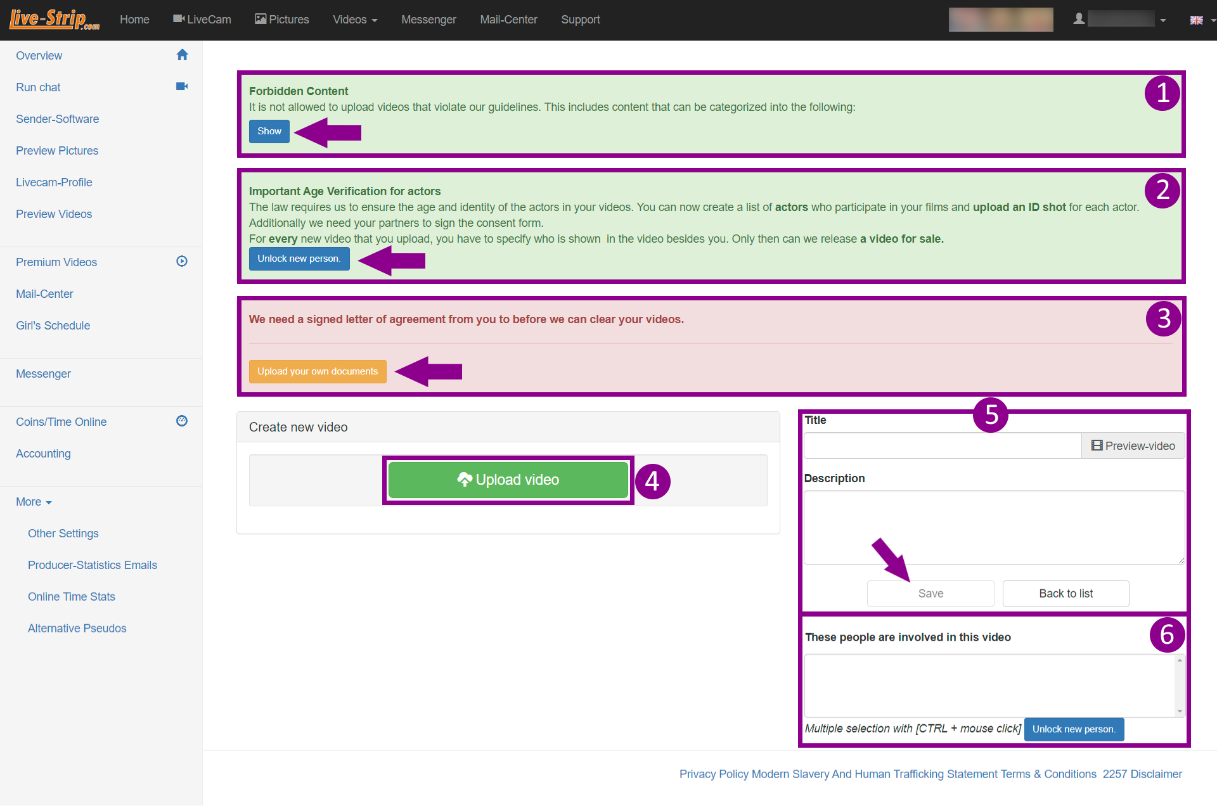Click the Live-Strip logo

(55, 19)
